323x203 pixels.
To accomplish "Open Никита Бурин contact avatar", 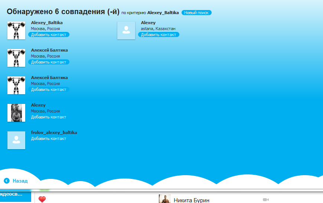I will tap(164, 199).
